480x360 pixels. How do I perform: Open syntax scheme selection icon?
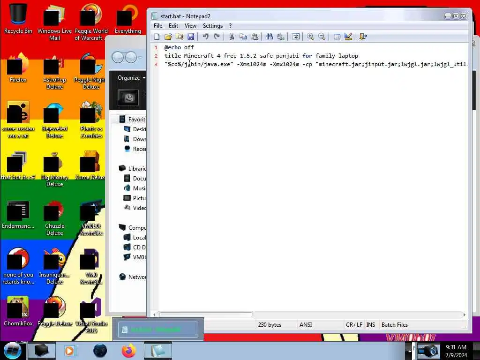coord(337,37)
